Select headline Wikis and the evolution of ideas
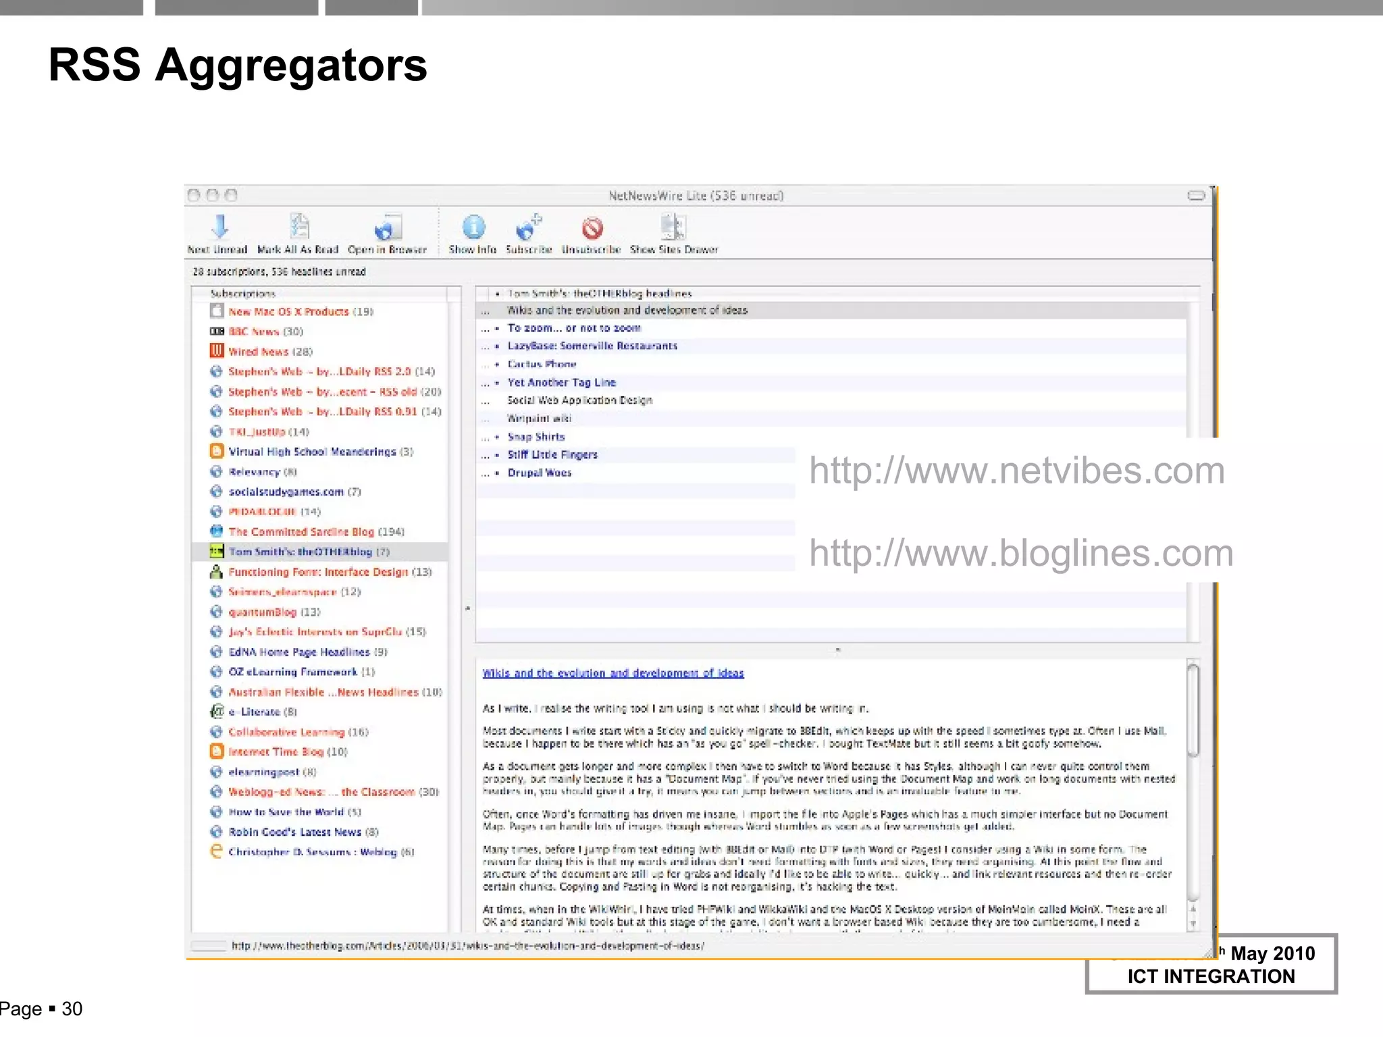This screenshot has height=1037, width=1383. click(831, 311)
